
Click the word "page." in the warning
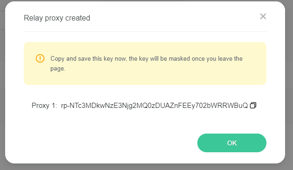point(58,69)
